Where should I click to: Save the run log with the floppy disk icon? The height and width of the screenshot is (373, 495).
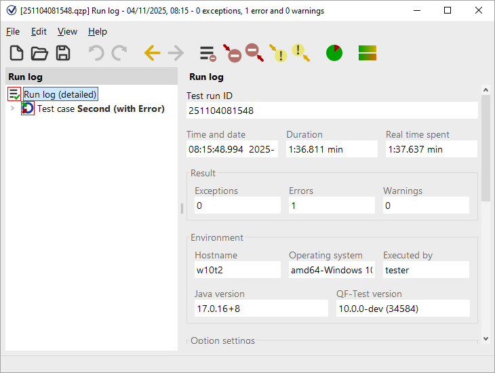click(63, 53)
